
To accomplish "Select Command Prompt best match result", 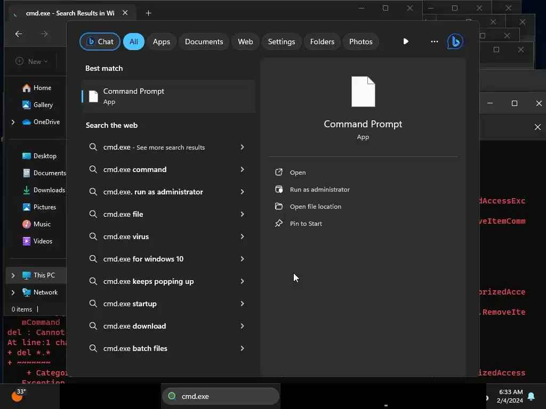I will [x=168, y=96].
